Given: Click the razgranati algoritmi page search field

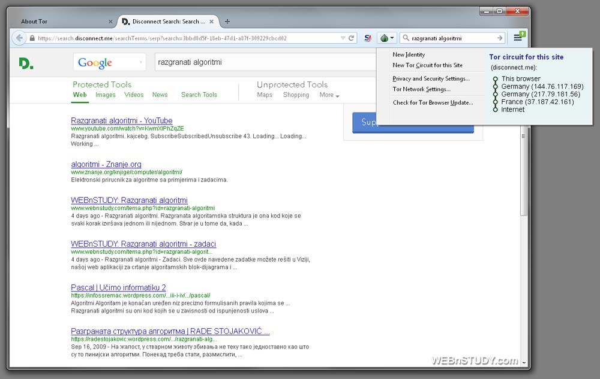Looking at the screenshot, I should pyautogui.click(x=265, y=62).
